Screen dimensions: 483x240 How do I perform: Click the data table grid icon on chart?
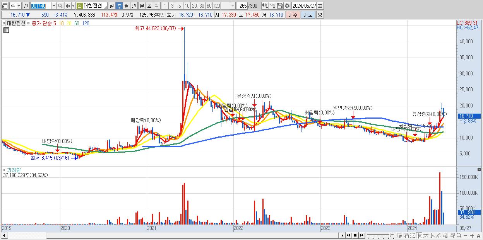(x=6, y=30)
